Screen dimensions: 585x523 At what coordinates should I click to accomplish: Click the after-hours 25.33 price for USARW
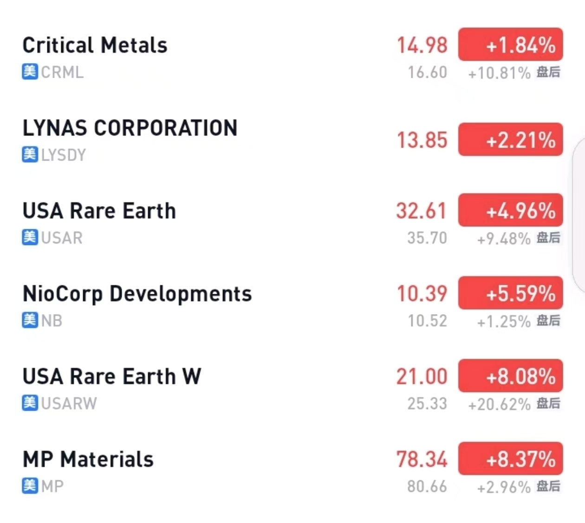(x=427, y=404)
